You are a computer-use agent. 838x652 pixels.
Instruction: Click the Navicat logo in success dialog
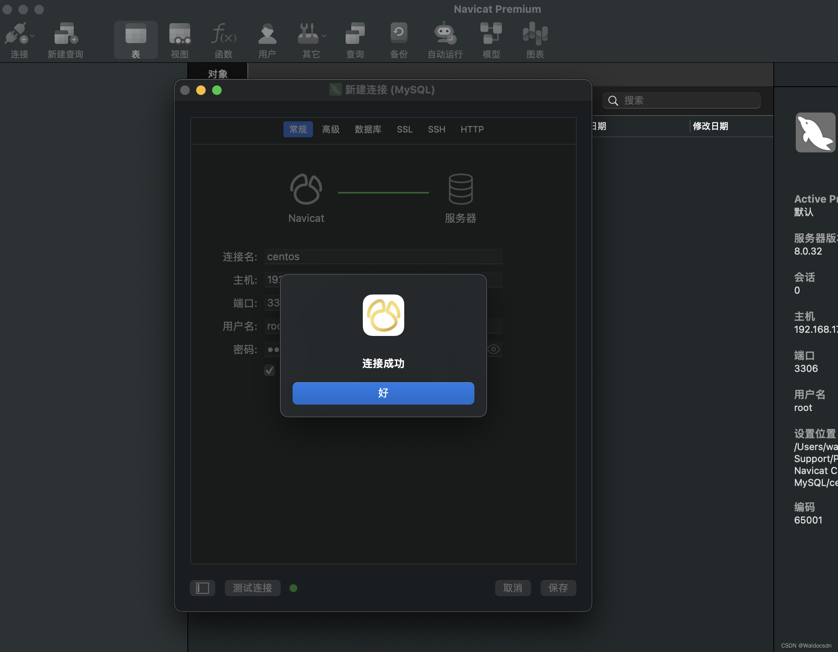[383, 315]
